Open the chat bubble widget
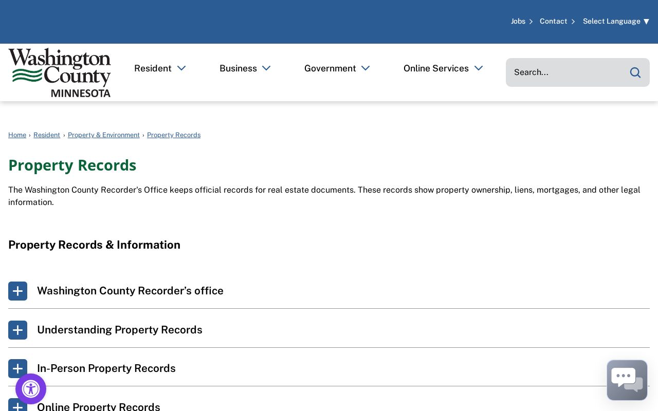The width and height of the screenshot is (658, 411). (627, 380)
